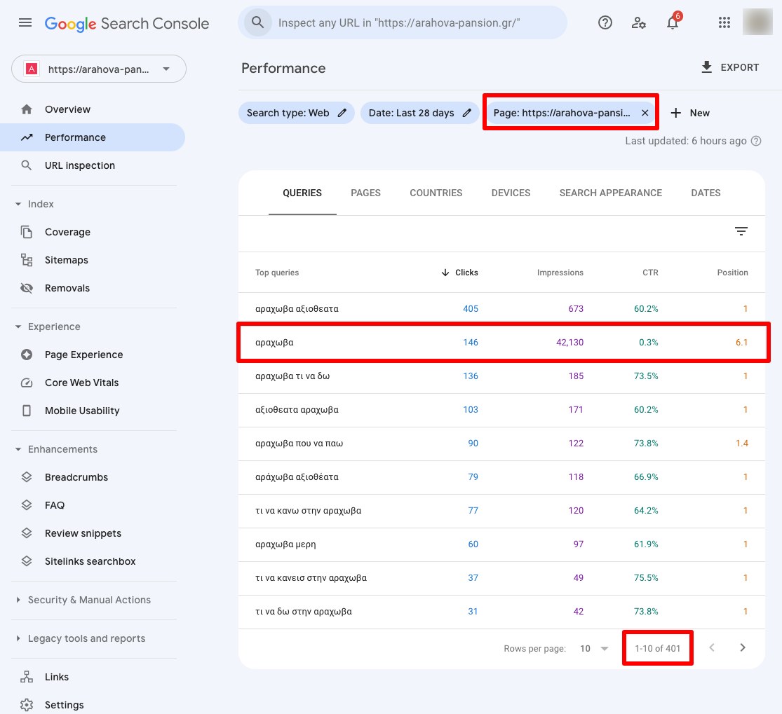The height and width of the screenshot is (714, 782).
Task: Switch to the QUERIES tab
Action: (302, 193)
